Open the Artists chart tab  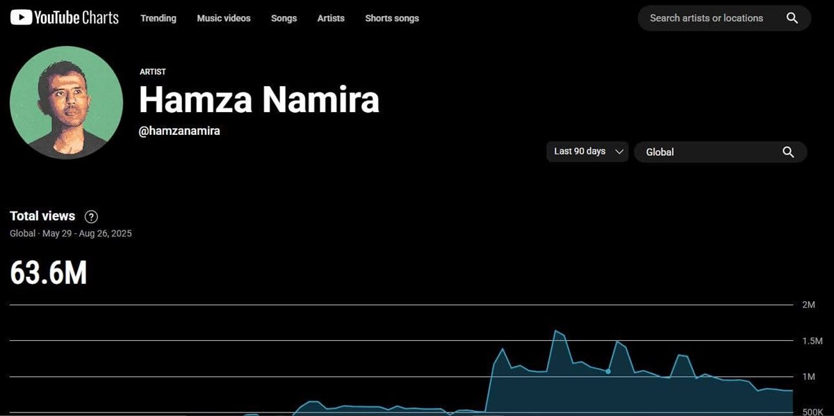(331, 18)
